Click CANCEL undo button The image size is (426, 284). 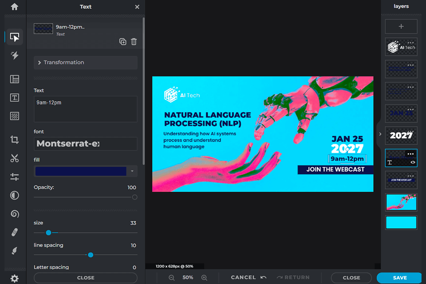248,277
